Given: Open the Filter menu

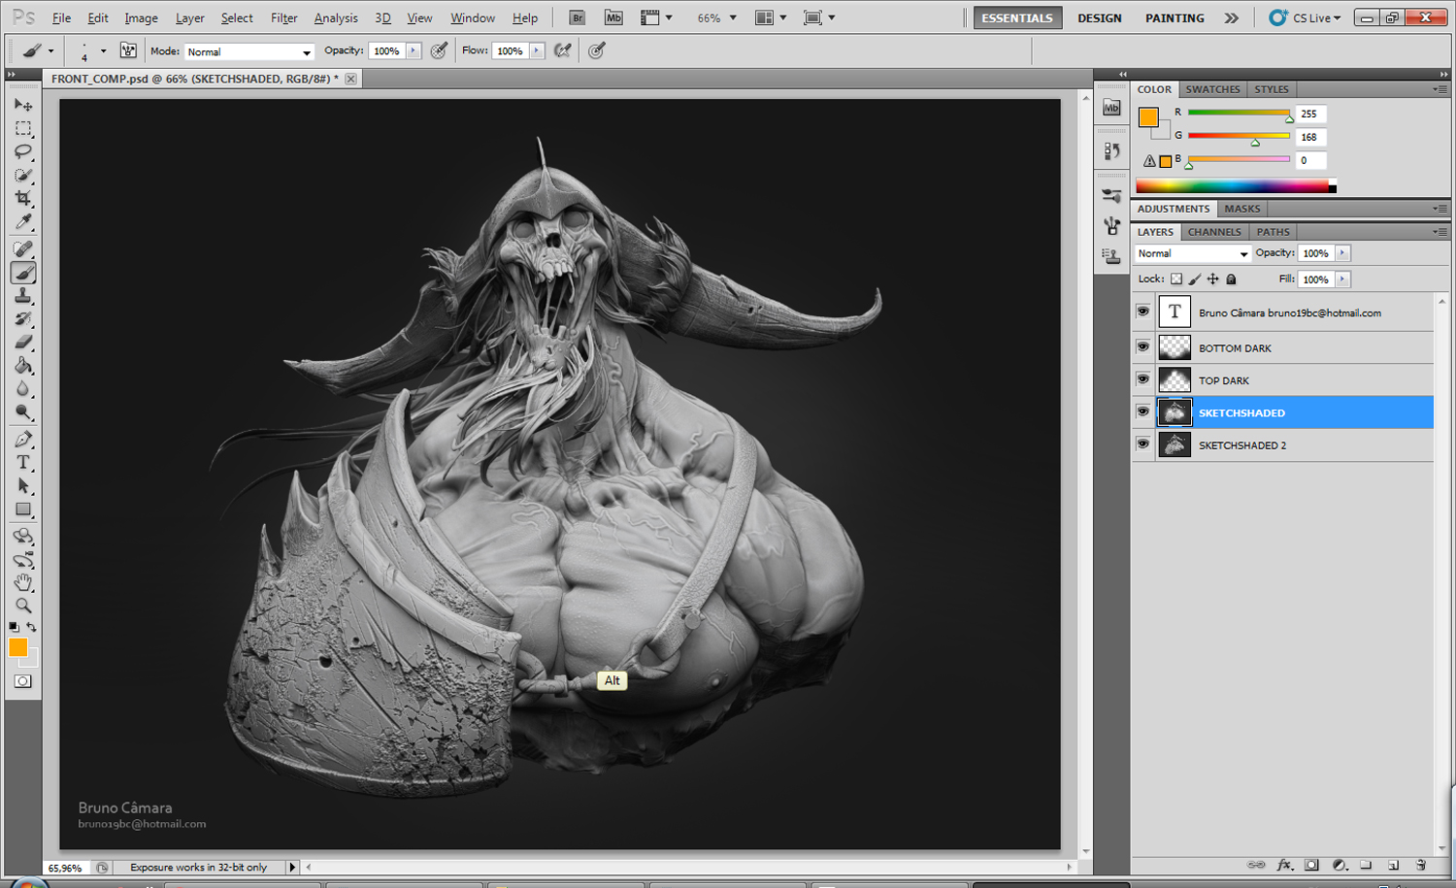Looking at the screenshot, I should pyautogui.click(x=283, y=17).
